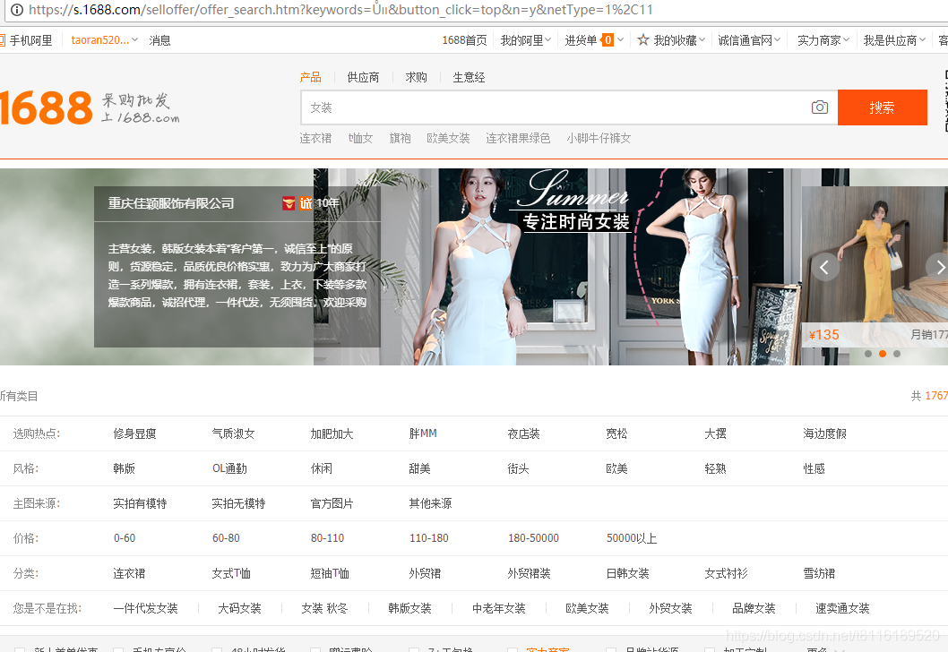
Task: Click the left carousel arrow
Action: tap(825, 267)
